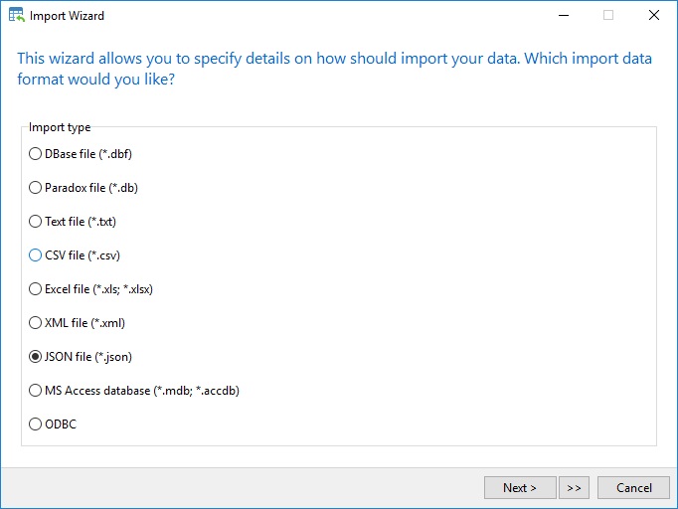The height and width of the screenshot is (509, 678).
Task: Cancel the Import Wizard
Action: (x=633, y=488)
